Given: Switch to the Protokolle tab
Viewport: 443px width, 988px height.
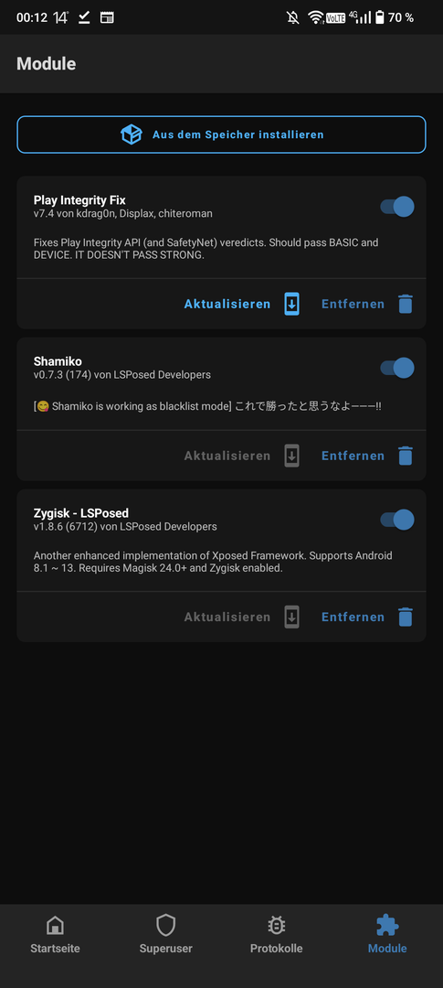Looking at the screenshot, I should click(x=276, y=934).
